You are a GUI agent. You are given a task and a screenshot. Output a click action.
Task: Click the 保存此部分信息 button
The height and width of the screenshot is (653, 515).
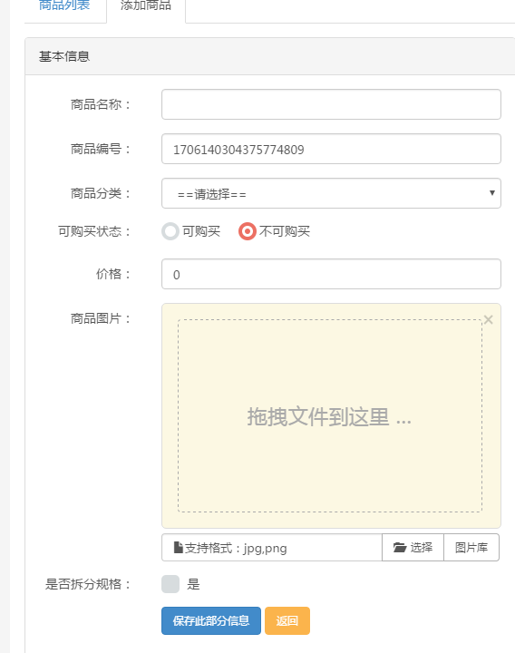[x=211, y=620]
